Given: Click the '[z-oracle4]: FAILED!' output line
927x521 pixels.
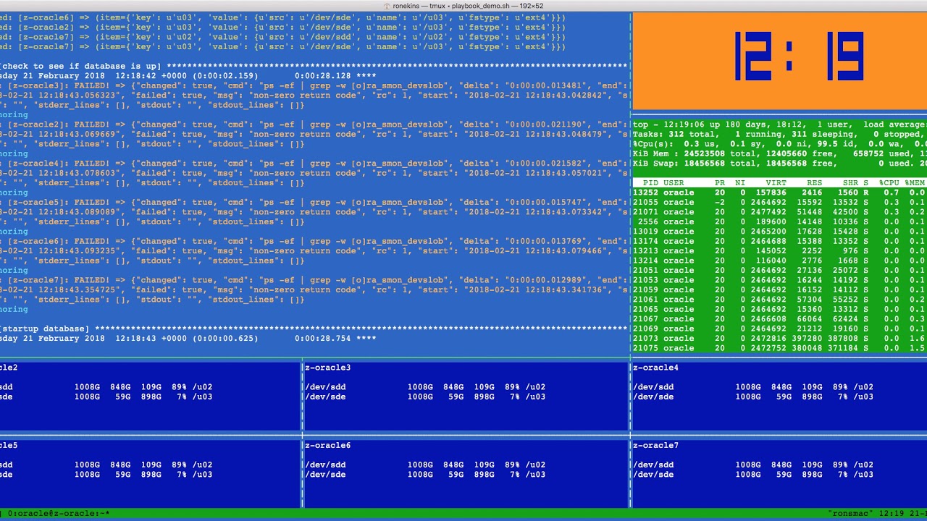Looking at the screenshot, I should pos(314,164).
